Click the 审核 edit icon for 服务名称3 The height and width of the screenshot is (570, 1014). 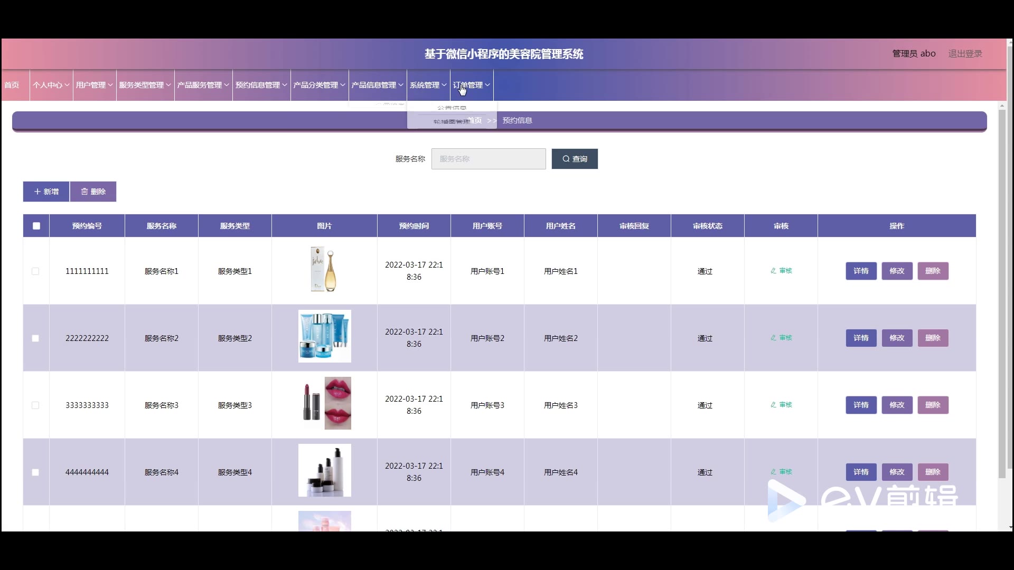pos(774,405)
